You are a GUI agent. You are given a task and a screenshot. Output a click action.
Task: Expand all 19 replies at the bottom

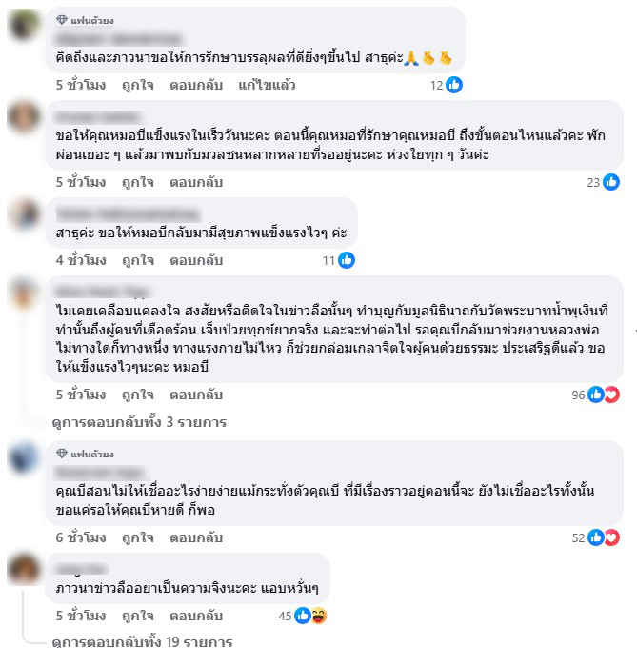point(143,641)
